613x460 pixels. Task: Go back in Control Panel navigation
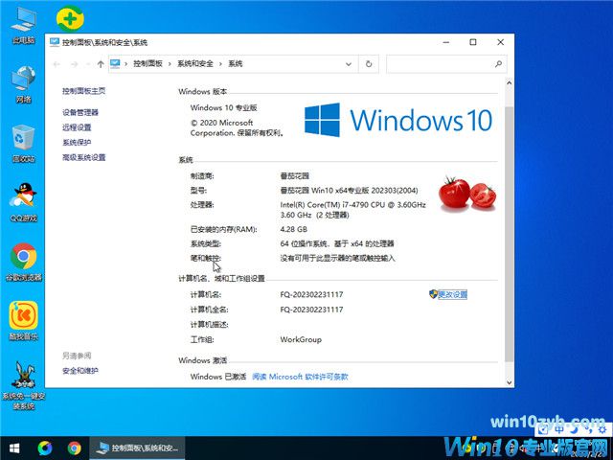click(57, 64)
